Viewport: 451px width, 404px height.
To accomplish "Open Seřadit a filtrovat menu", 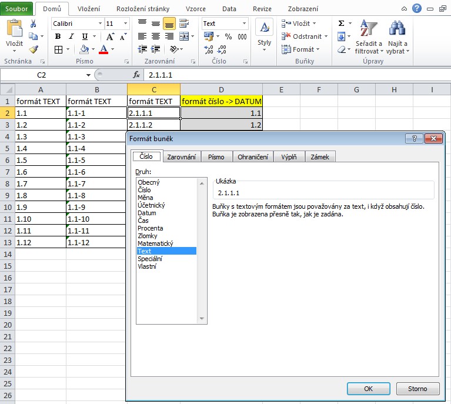I will (x=369, y=36).
